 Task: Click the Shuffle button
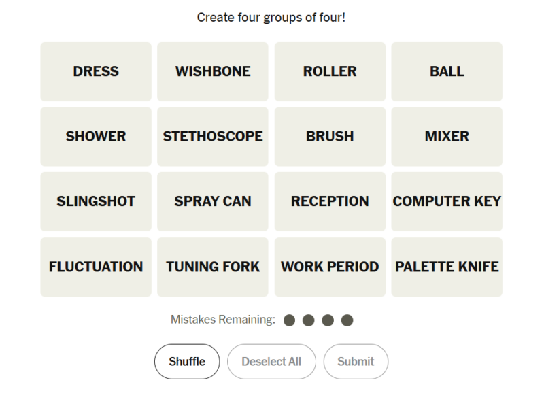tap(187, 361)
